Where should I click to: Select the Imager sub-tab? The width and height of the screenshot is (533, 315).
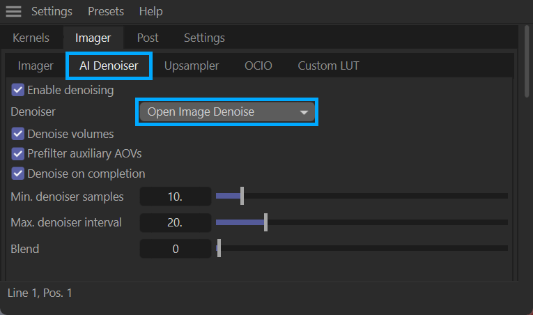pyautogui.click(x=36, y=66)
